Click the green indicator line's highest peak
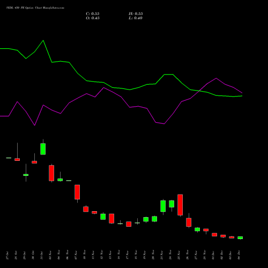Viewport: 268px width, 268px height. point(43,41)
